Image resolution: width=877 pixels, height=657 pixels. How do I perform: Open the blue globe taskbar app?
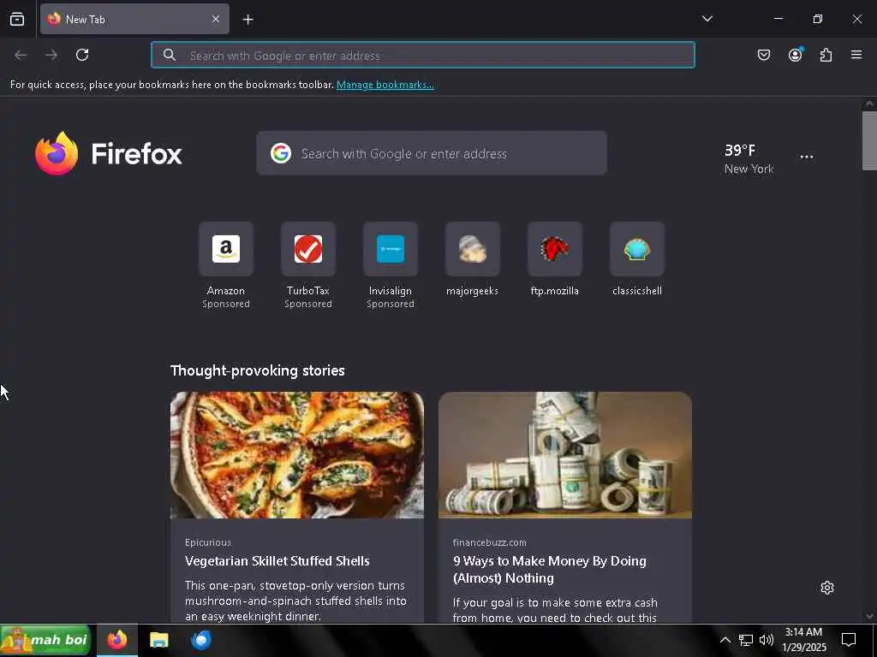click(200, 640)
